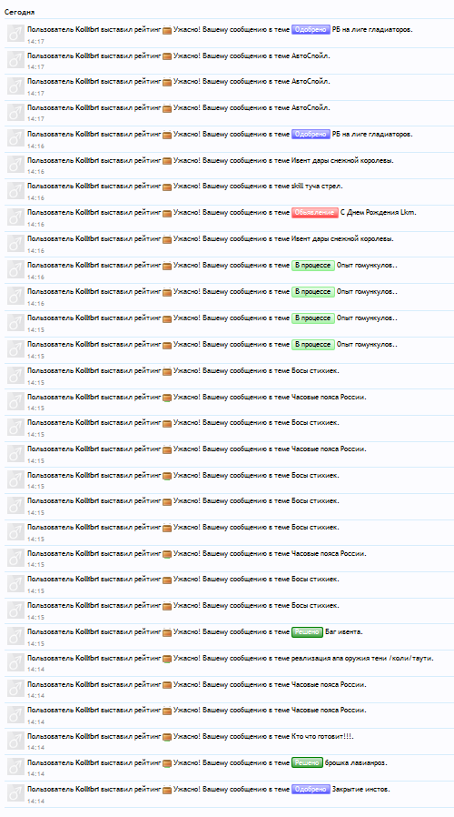Screen dimensions: 454x817
Task: Click the rating icon in Баг ивента row
Action: (x=167, y=632)
